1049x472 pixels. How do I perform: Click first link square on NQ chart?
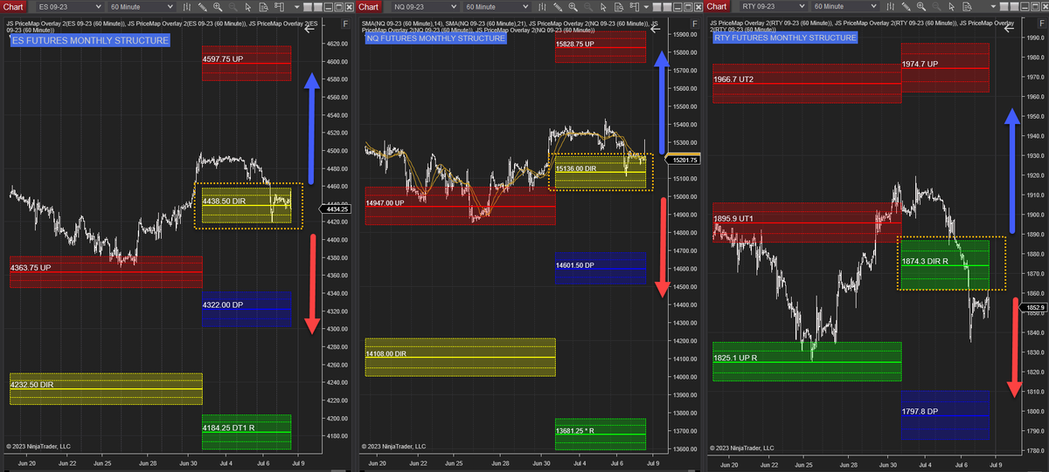pyautogui.click(x=656, y=7)
